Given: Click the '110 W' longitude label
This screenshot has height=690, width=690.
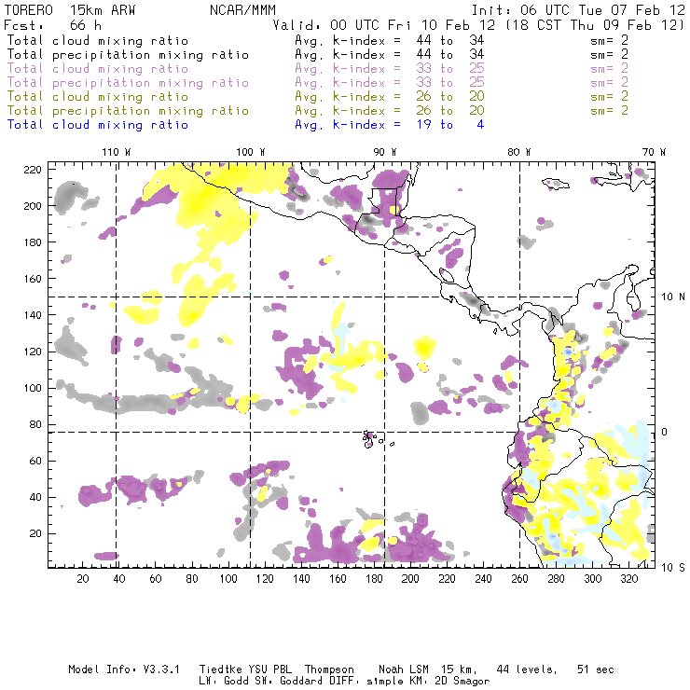Looking at the screenshot, I should pos(117,152).
